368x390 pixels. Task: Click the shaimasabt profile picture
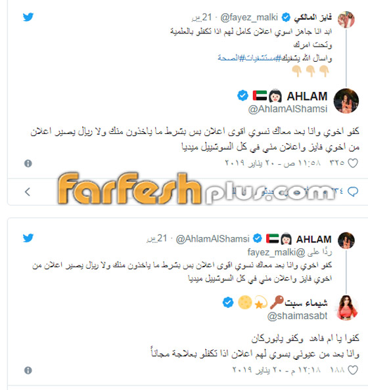347,307
